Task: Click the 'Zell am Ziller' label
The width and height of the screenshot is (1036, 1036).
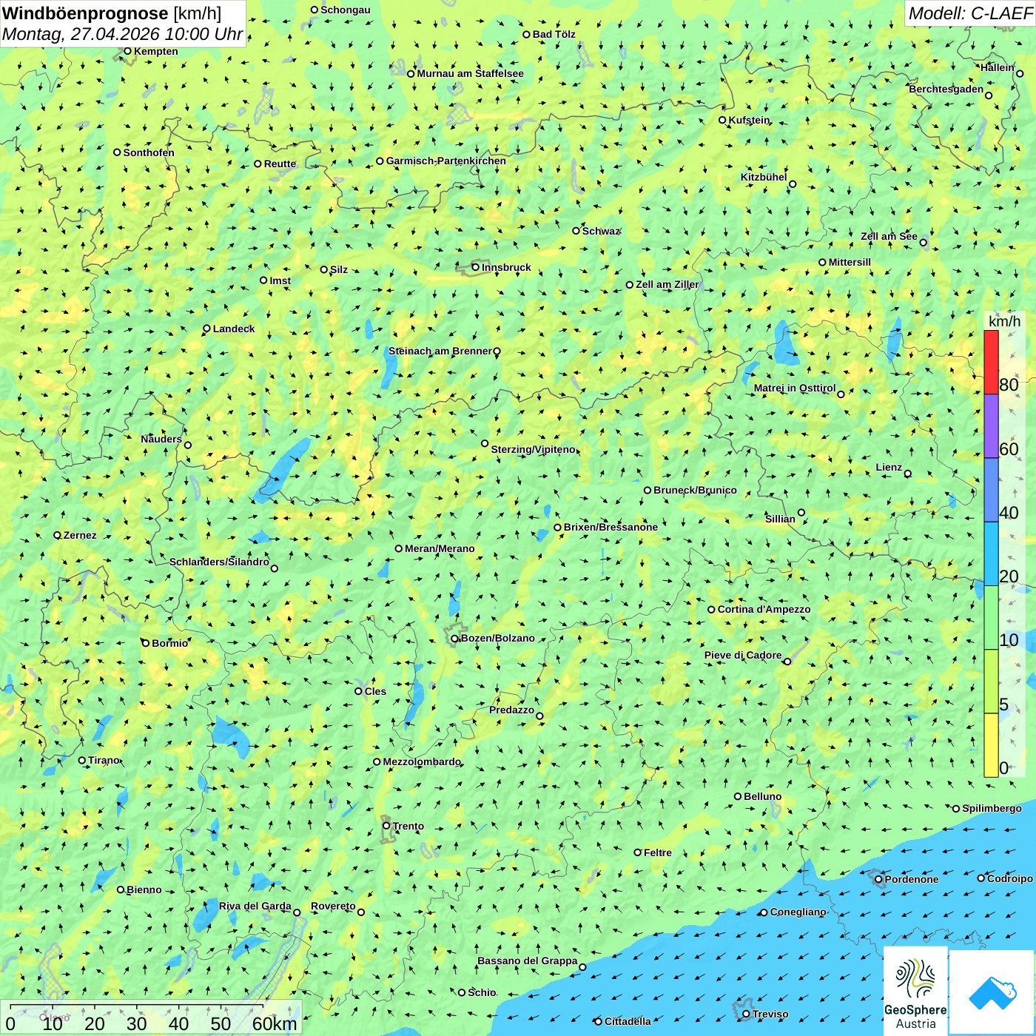Action: 667,284
